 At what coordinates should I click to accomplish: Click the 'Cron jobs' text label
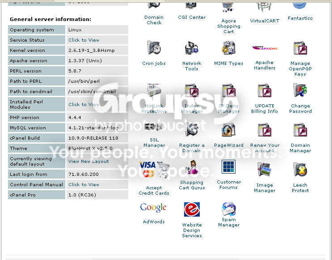[154, 64]
